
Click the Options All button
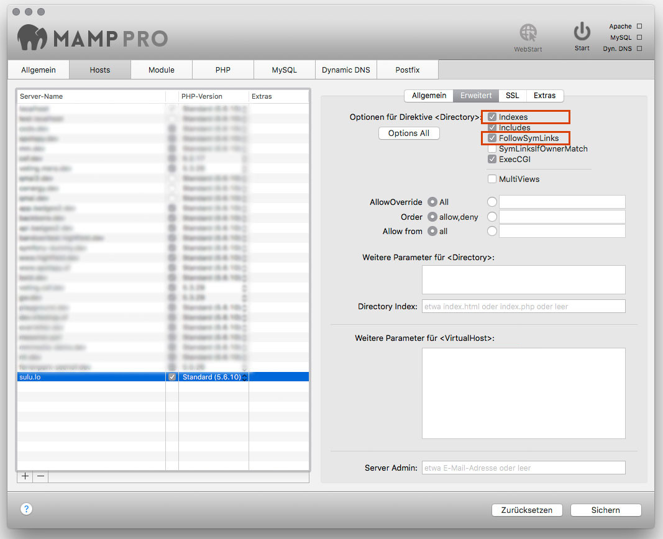408,133
